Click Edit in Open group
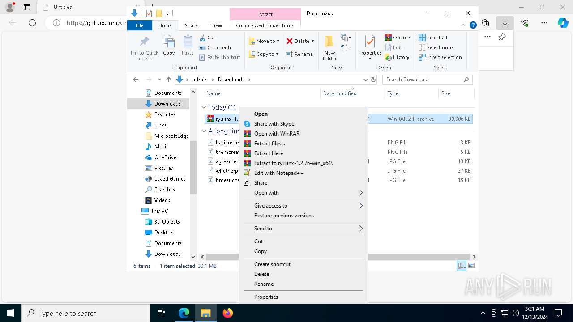Screen dimensions: 573x322 (x=393, y=47)
